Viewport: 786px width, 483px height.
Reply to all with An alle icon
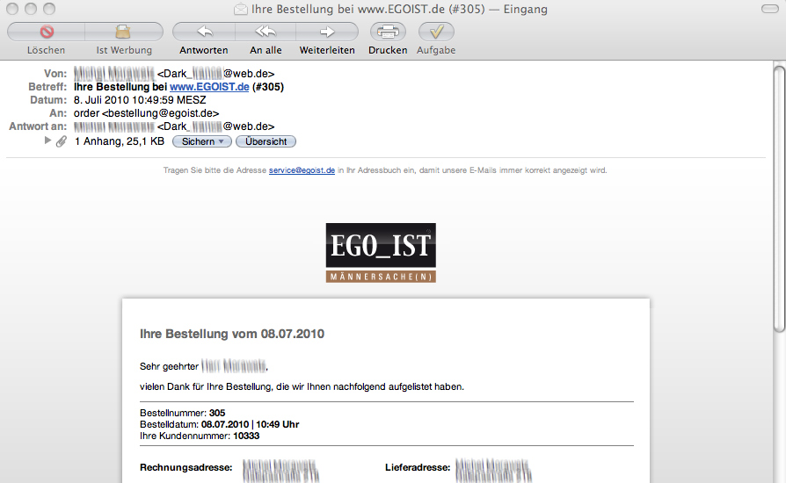pyautogui.click(x=266, y=32)
